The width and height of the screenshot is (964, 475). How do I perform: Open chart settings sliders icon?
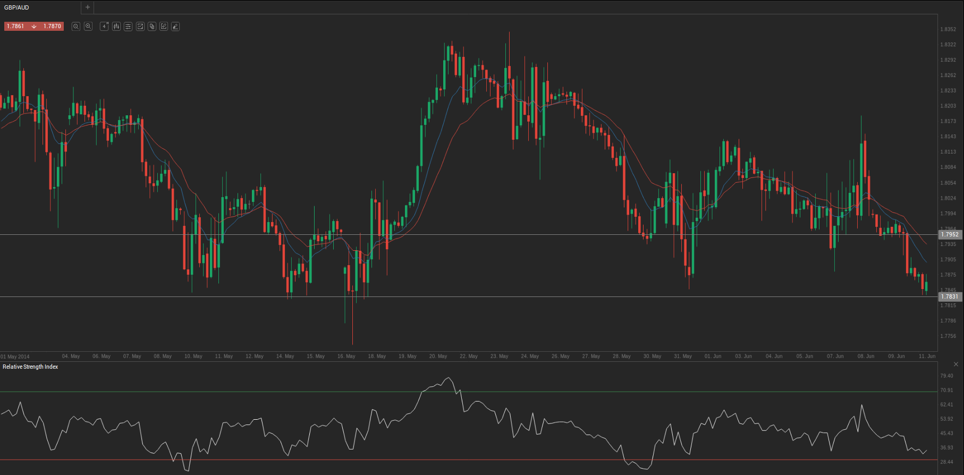point(128,27)
